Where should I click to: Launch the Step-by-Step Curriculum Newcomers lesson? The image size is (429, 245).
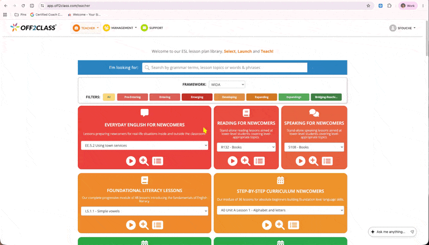click(267, 225)
